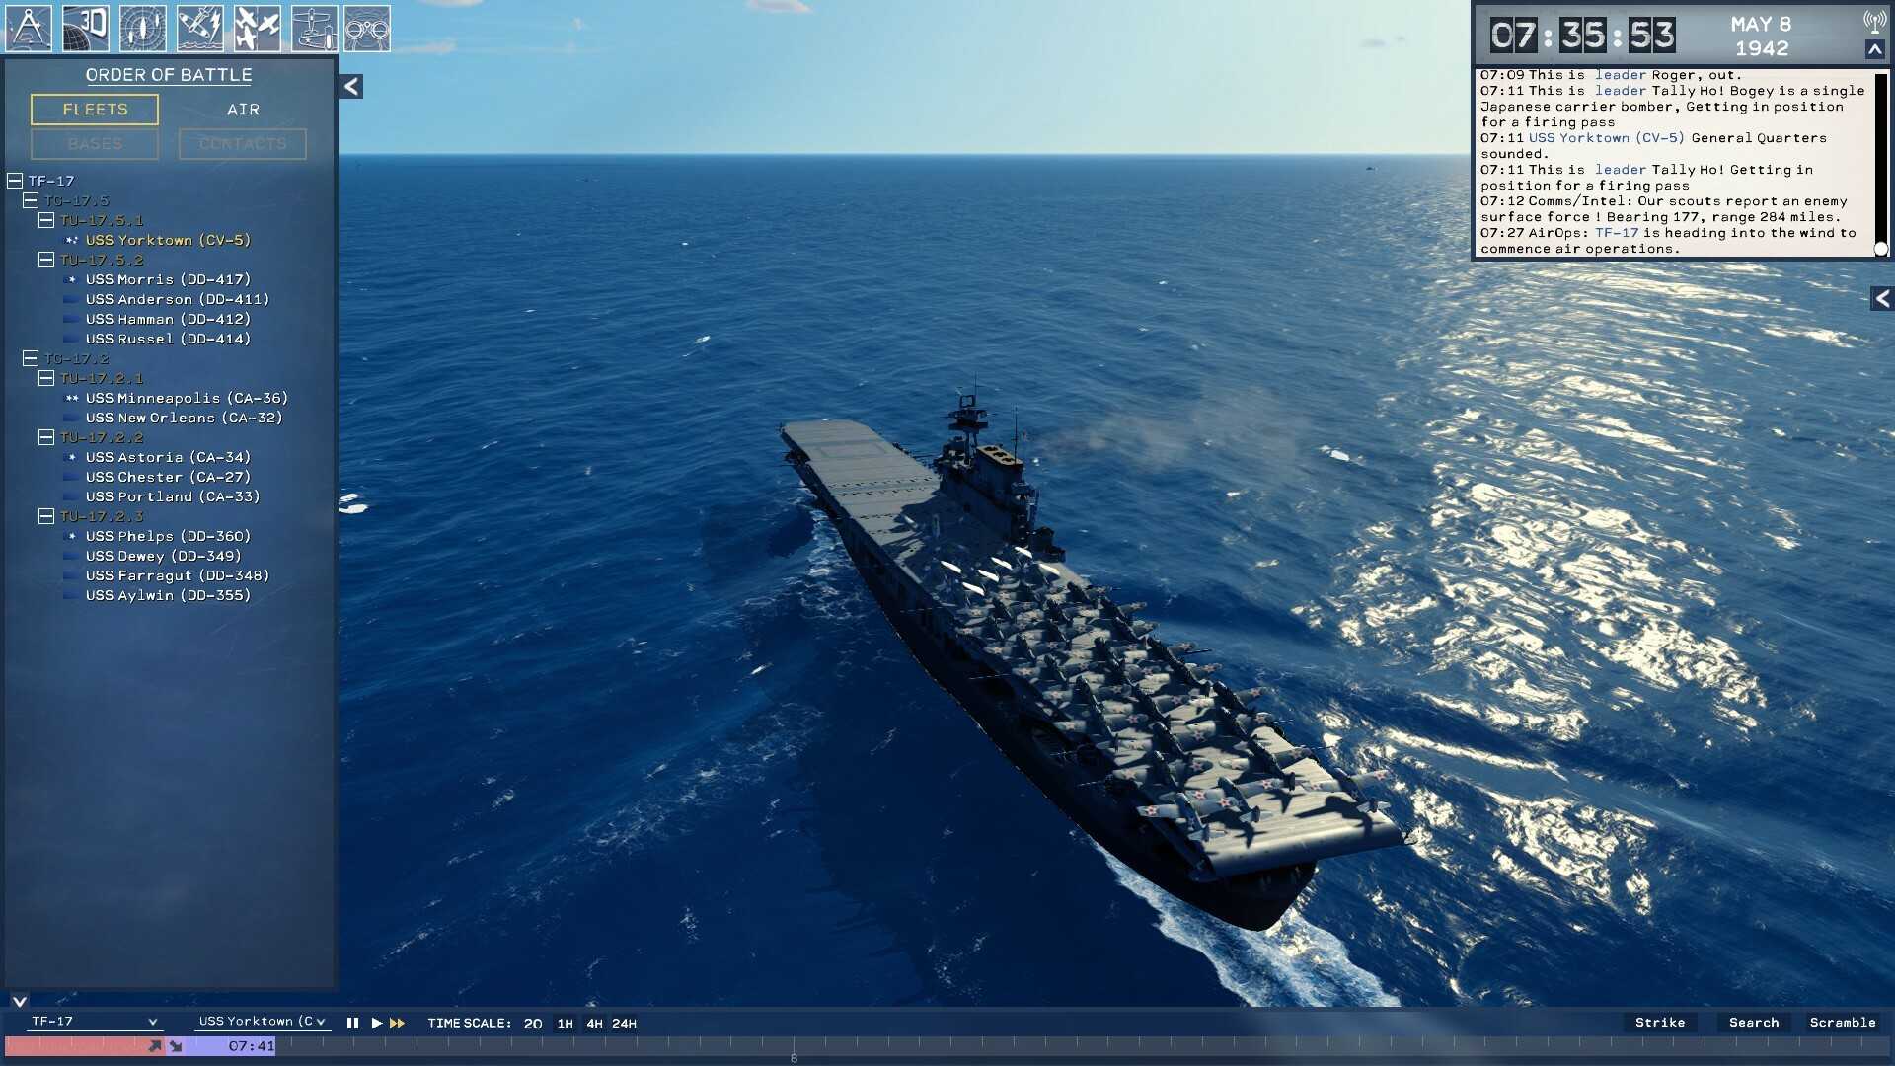This screenshot has width=1895, height=1066.
Task: Click the 07:41 marker on the timeline
Action: (x=250, y=1045)
